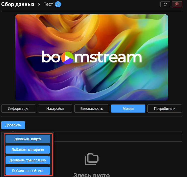Go to the Потребители tab

click(165, 109)
